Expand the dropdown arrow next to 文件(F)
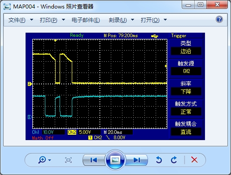This screenshot has height=175, width=231. (31, 20)
